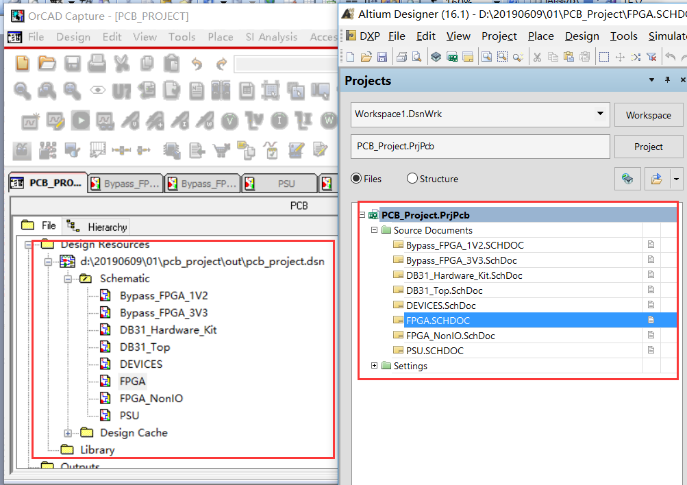Click OrCAD toolbar search box
Screen dimensions: 687x485
pyautogui.click(x=286, y=64)
